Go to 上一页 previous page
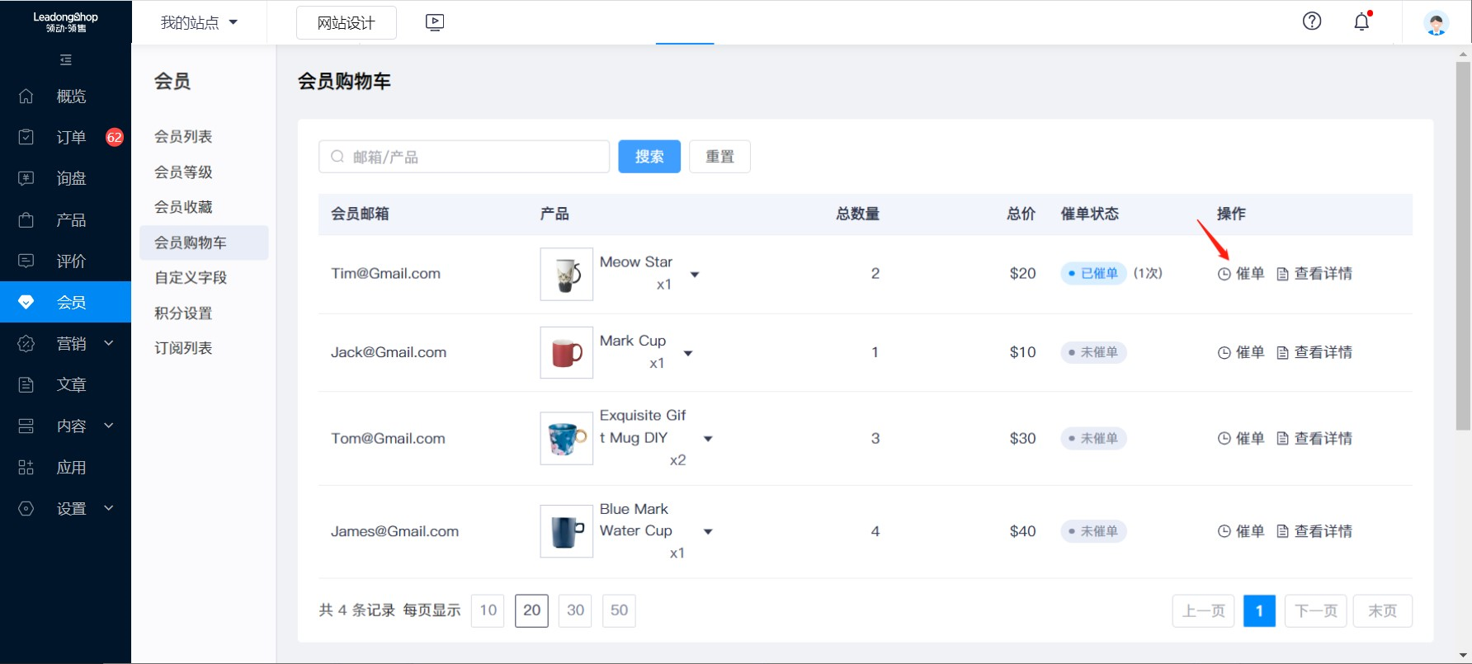 pyautogui.click(x=1203, y=611)
